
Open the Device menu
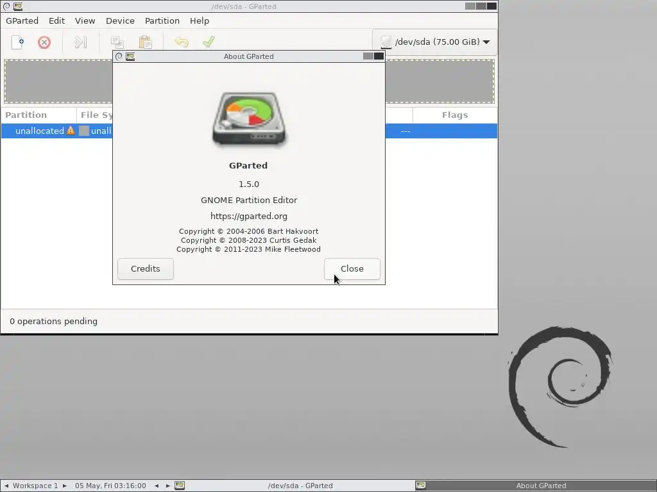[120, 20]
